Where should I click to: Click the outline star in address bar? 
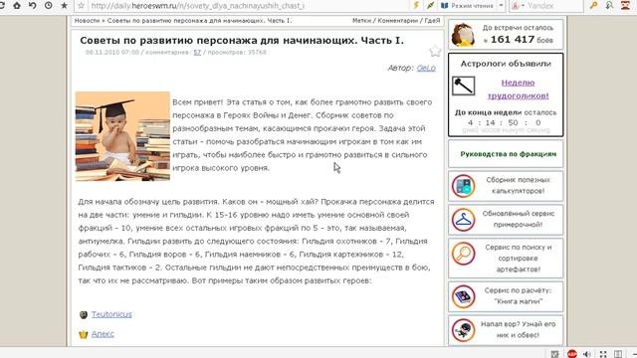[x=81, y=6]
